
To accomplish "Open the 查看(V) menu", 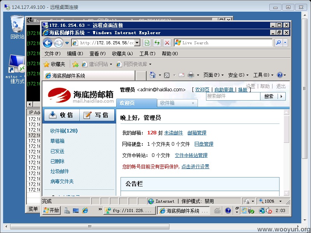I will 98,54.
